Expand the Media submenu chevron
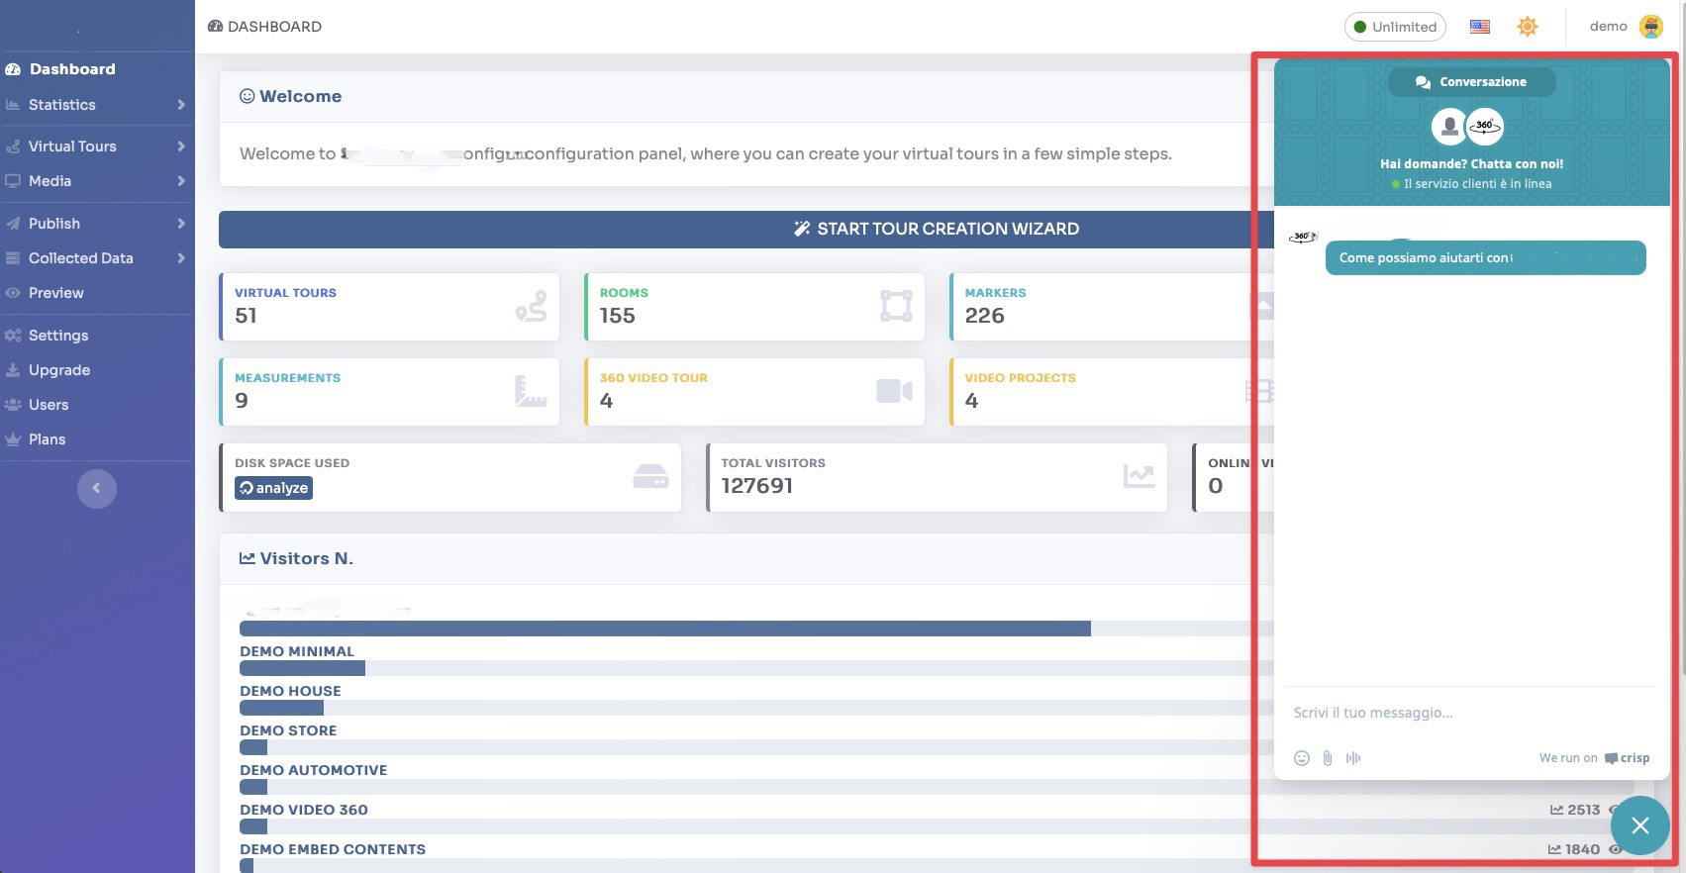1686x873 pixels. 181,181
